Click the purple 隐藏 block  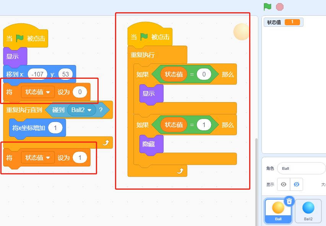pos(151,145)
